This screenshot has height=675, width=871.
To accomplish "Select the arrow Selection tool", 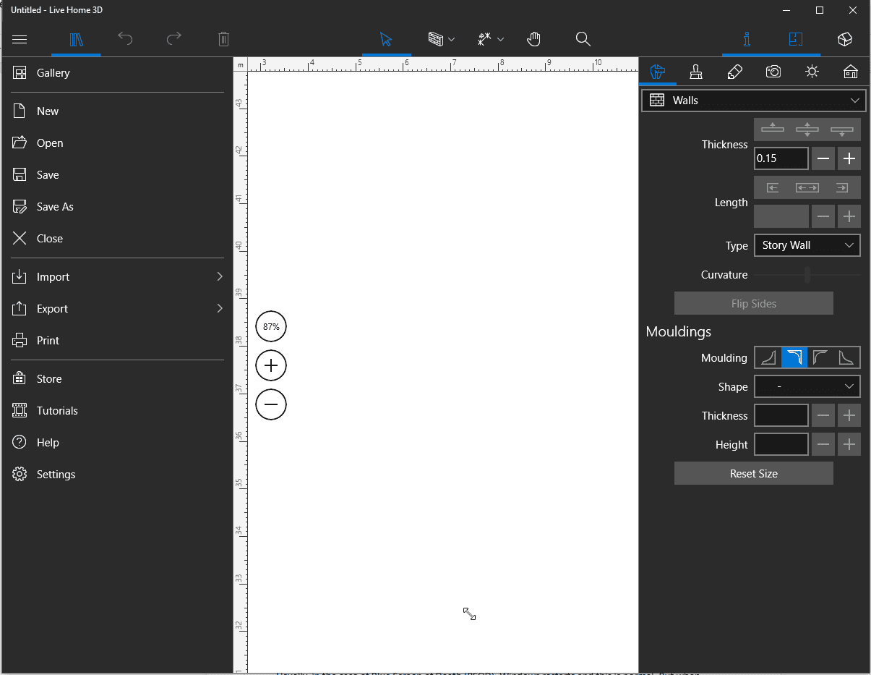I will pyautogui.click(x=386, y=39).
